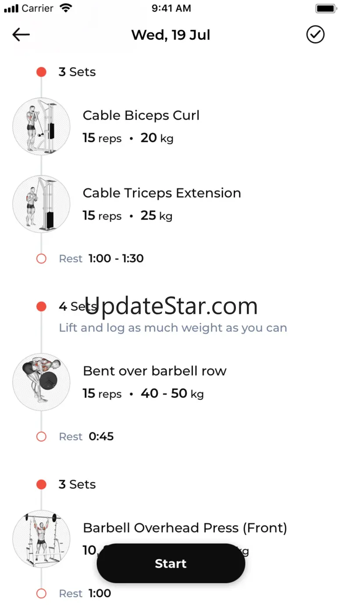The image size is (342, 608).
Task: Tap the checkmark circle to complete workout
Action: [x=315, y=35]
